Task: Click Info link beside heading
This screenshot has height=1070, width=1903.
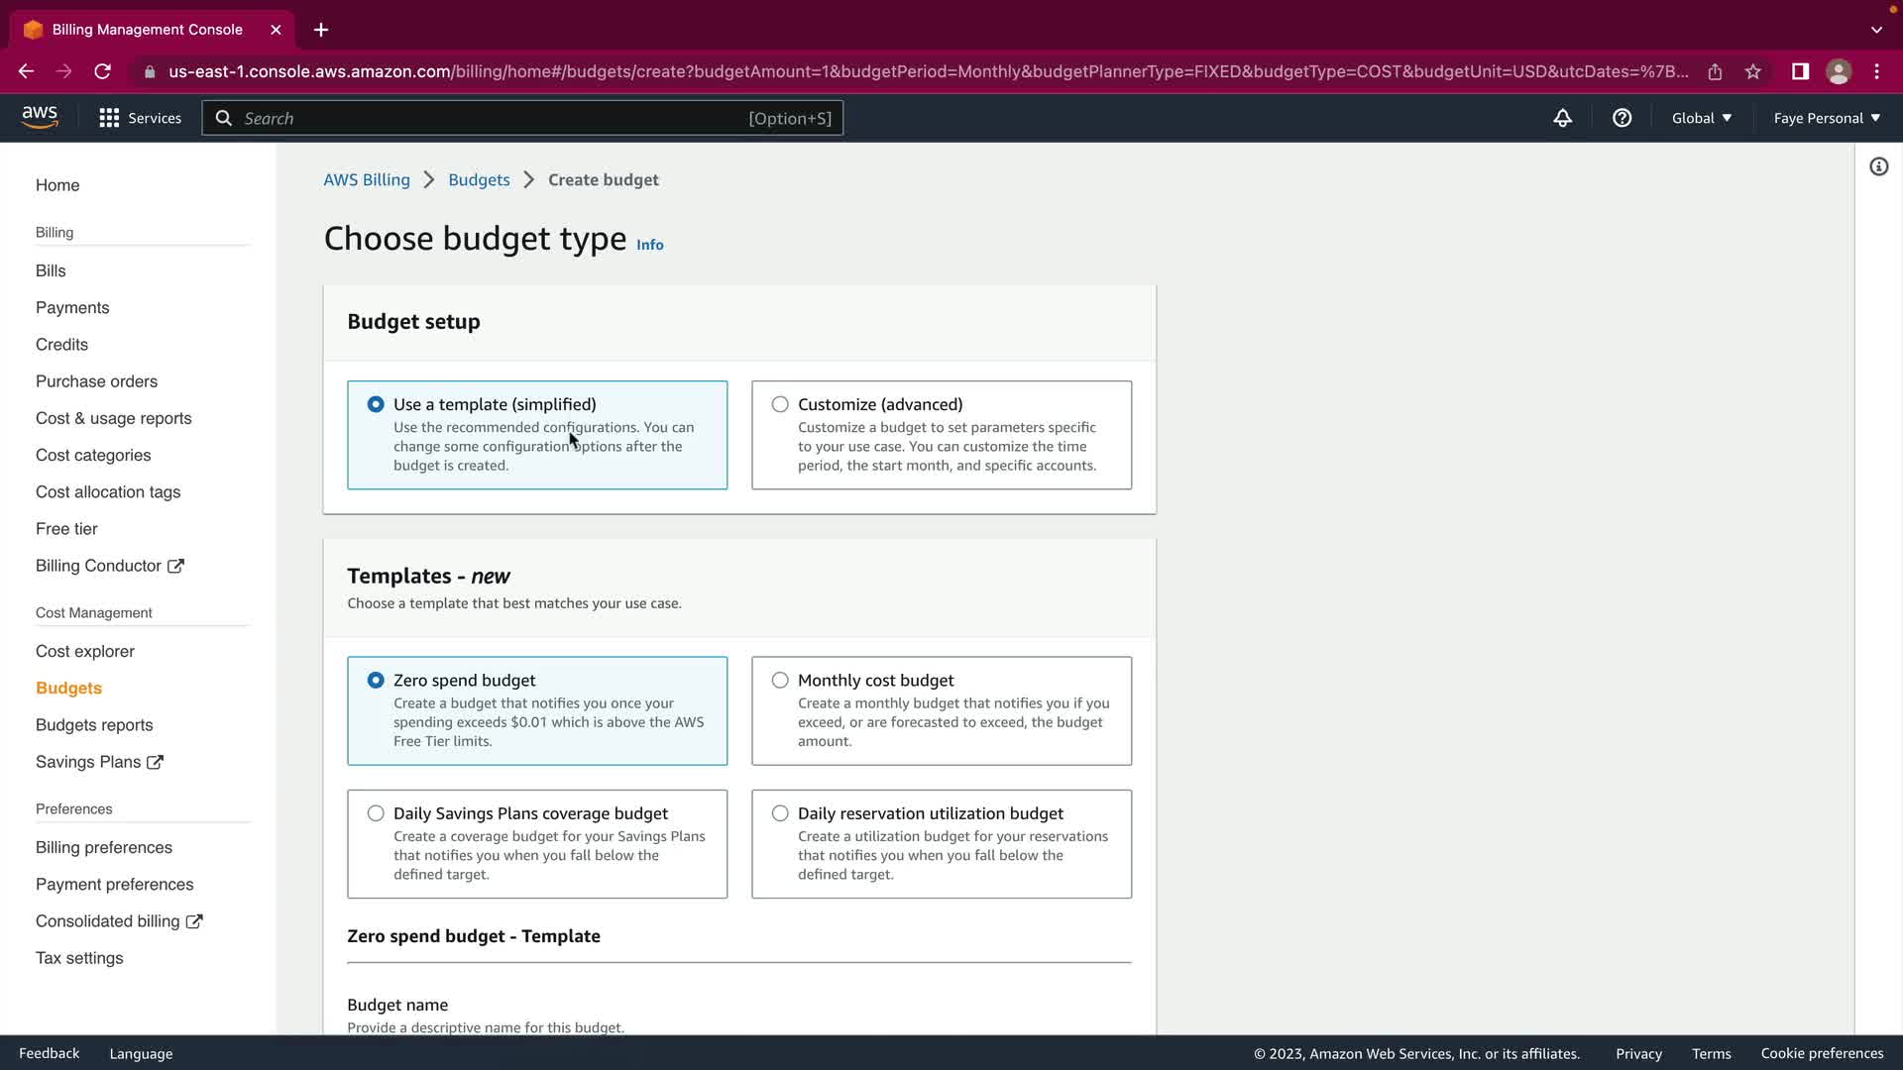Action: (x=649, y=245)
